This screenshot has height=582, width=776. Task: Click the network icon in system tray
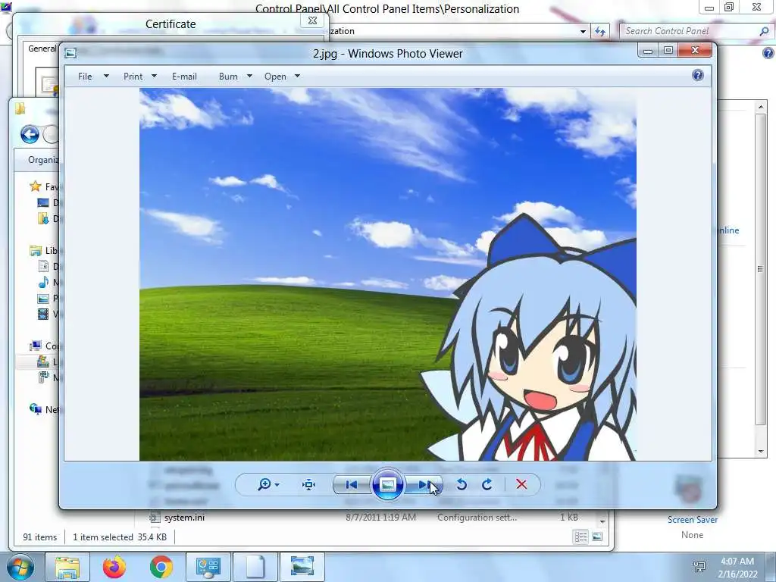pos(699,567)
